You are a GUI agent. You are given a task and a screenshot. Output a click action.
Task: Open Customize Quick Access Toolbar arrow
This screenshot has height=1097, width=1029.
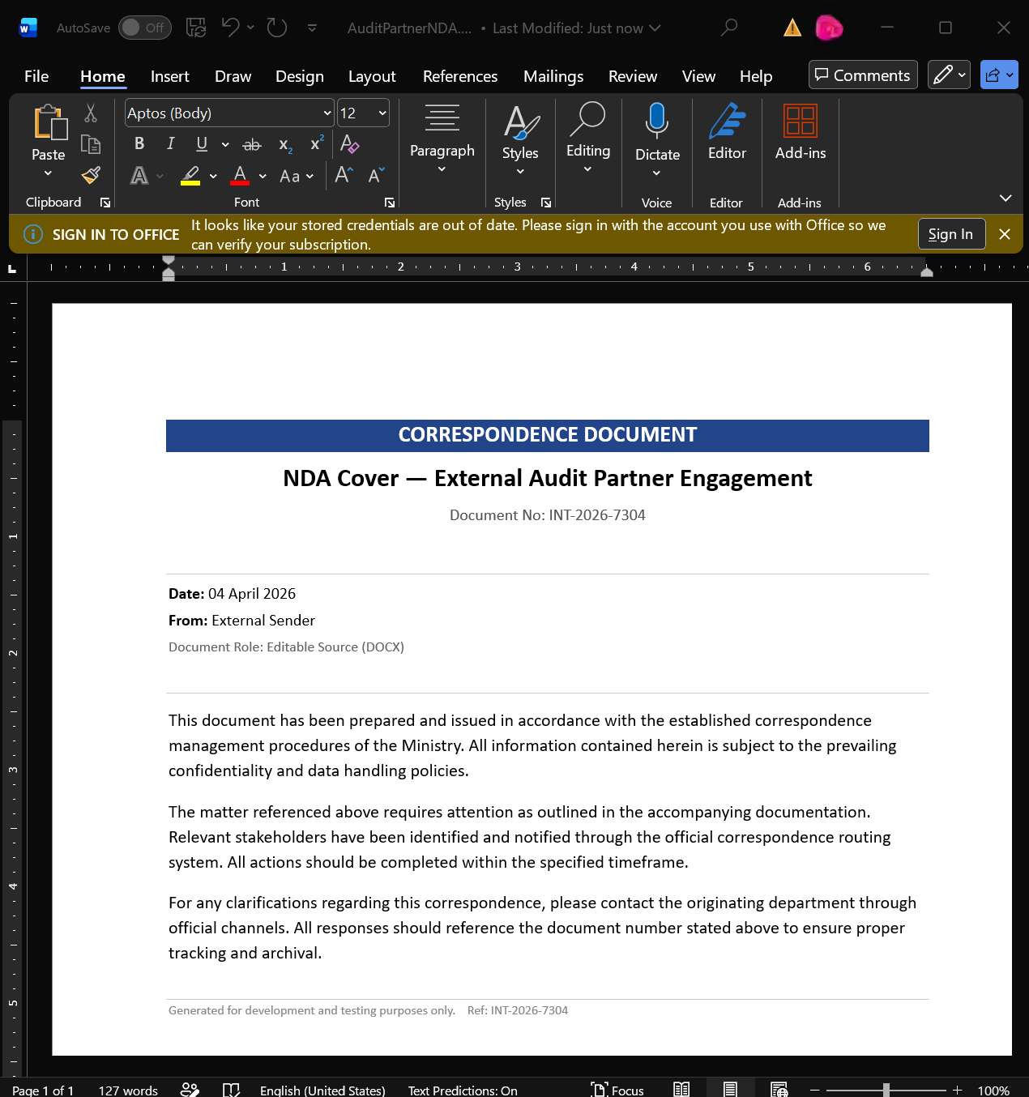pyautogui.click(x=313, y=28)
